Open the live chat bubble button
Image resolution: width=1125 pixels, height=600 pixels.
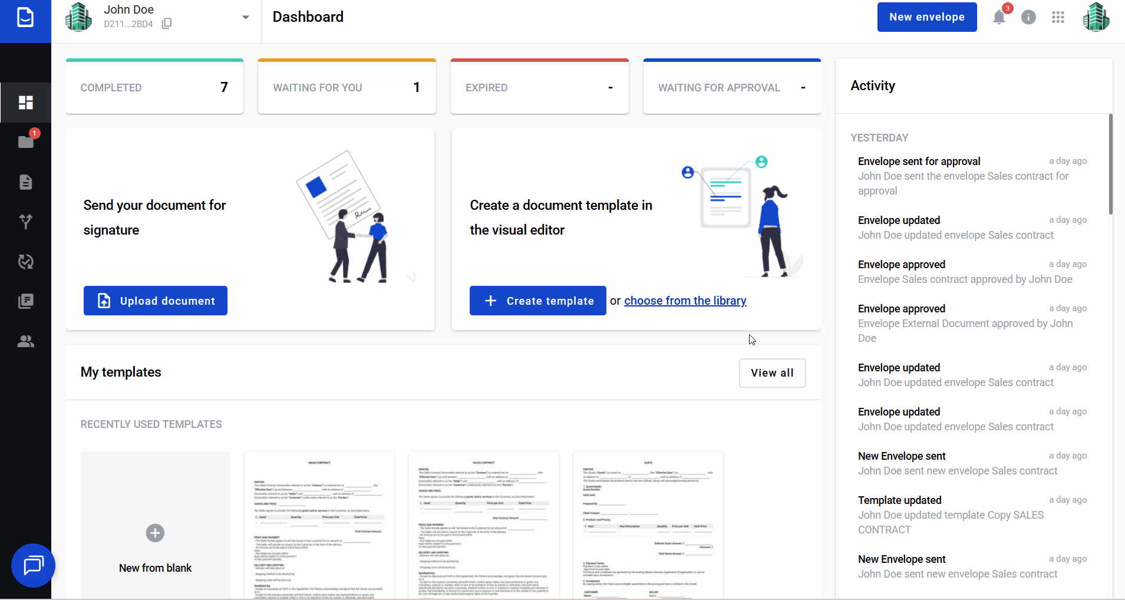click(x=33, y=565)
